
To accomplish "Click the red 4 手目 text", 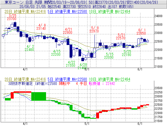I will point(81,84).
